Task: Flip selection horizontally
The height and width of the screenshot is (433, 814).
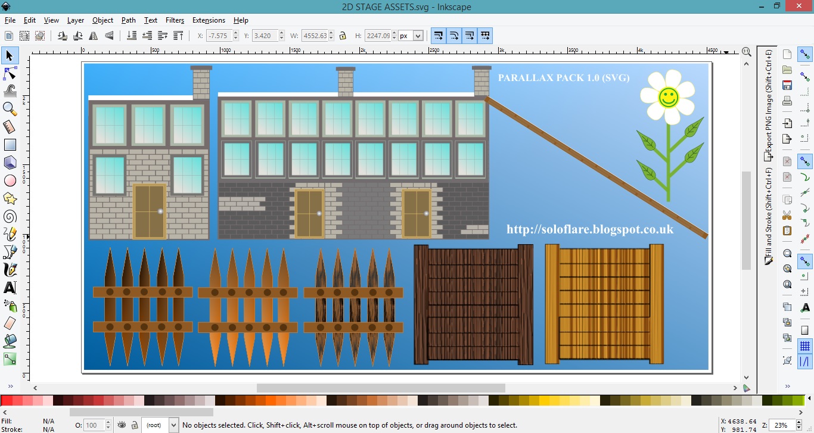Action: (x=94, y=36)
